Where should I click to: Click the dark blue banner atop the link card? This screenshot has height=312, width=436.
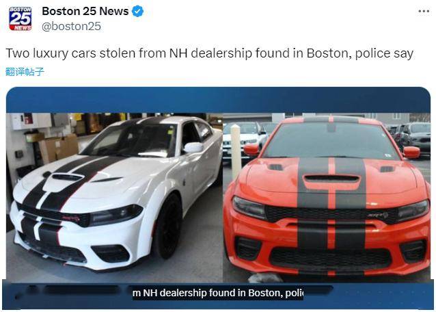click(218, 100)
